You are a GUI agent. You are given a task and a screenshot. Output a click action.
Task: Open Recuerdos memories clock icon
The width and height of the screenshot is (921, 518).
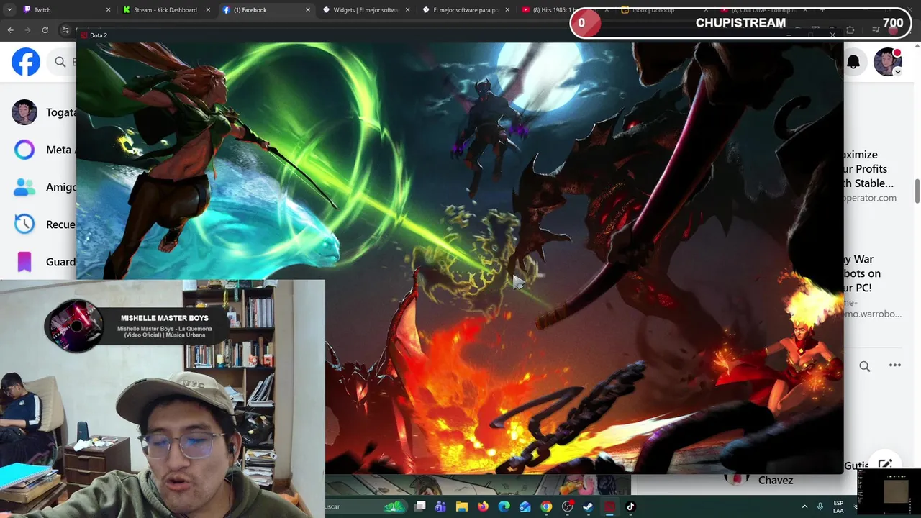(24, 224)
